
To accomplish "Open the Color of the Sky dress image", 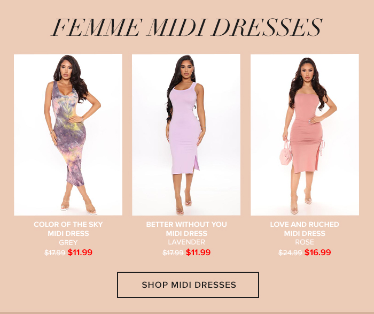I will pos(68,135).
